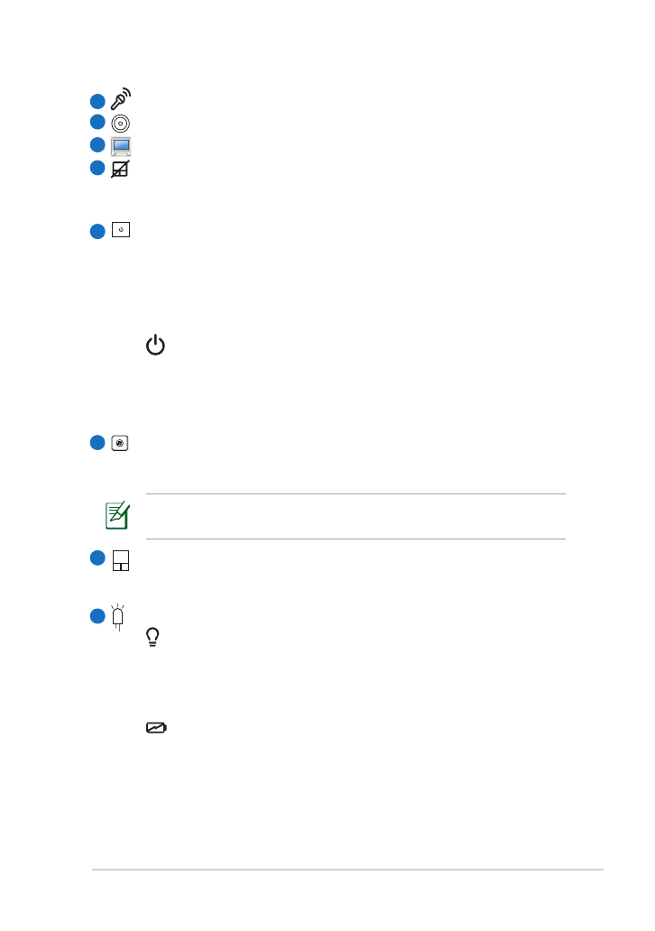Select the LED status indicator icon
Viewport: 655px width, 931px height.
point(117,617)
